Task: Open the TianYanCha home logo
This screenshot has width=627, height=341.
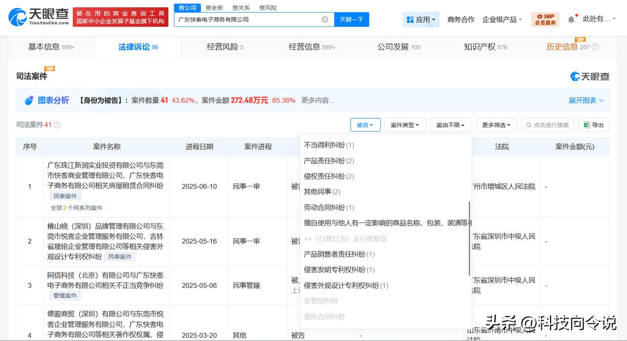Action: pyautogui.click(x=38, y=17)
